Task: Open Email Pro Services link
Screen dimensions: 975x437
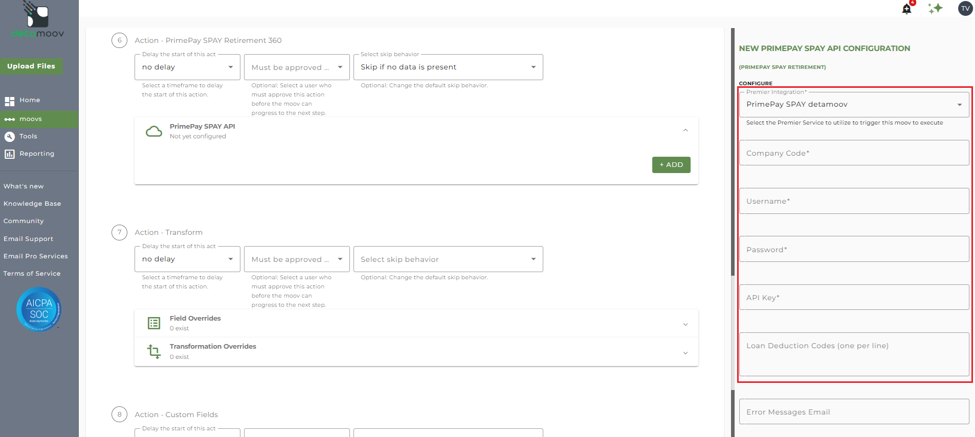Action: (35, 257)
